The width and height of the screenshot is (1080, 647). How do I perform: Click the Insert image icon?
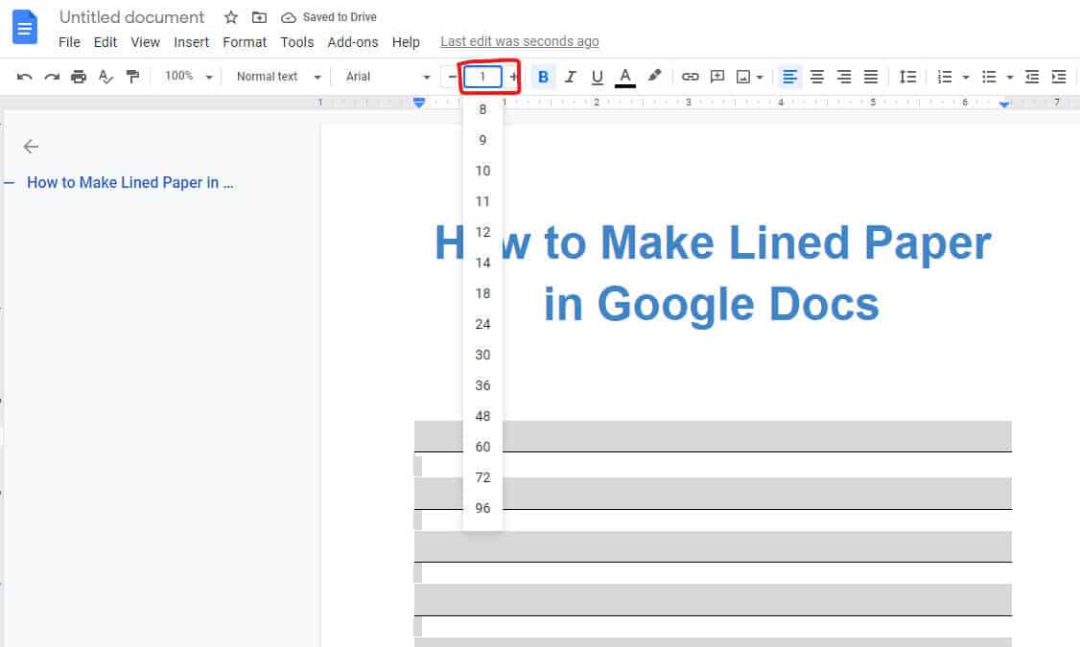[x=743, y=77]
